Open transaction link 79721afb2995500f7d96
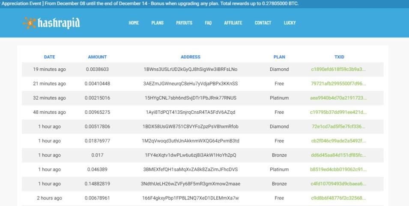The width and height of the screenshot is (409, 206). click(339, 84)
